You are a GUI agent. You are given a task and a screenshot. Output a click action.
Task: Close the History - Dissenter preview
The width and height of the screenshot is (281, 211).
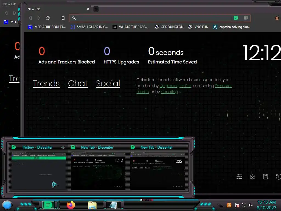pos(63,148)
